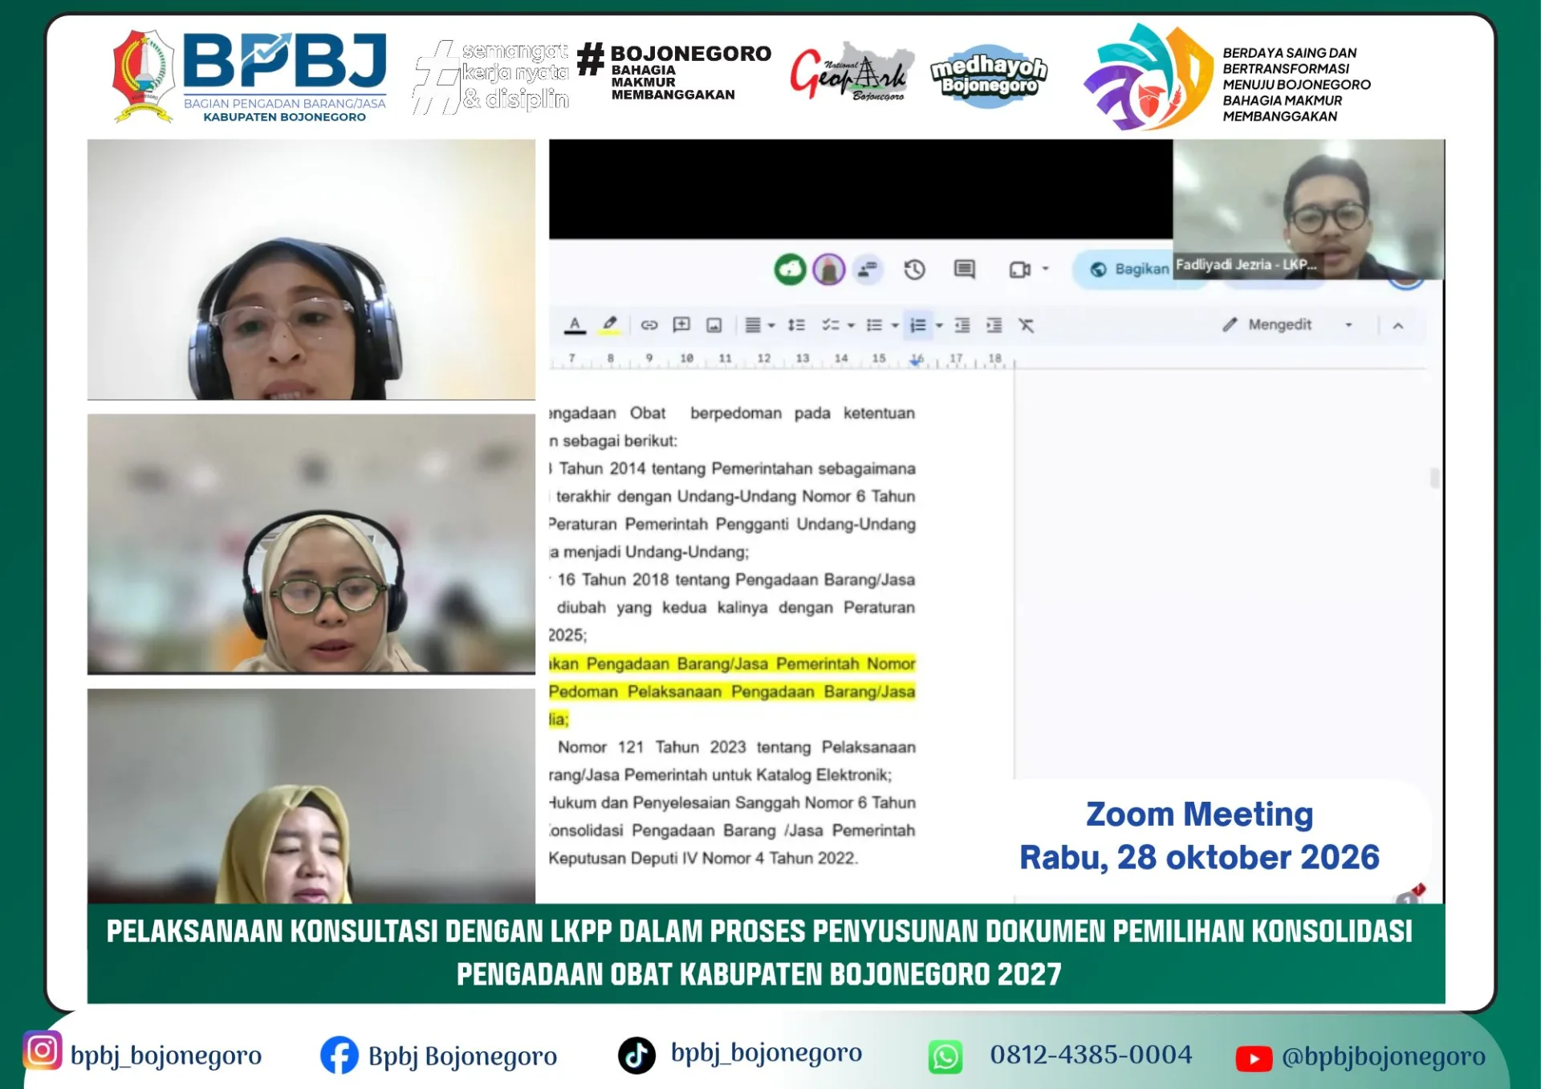Screen dimensions: 1541x1089
Task: Open the version history clock icon
Action: tap(915, 270)
